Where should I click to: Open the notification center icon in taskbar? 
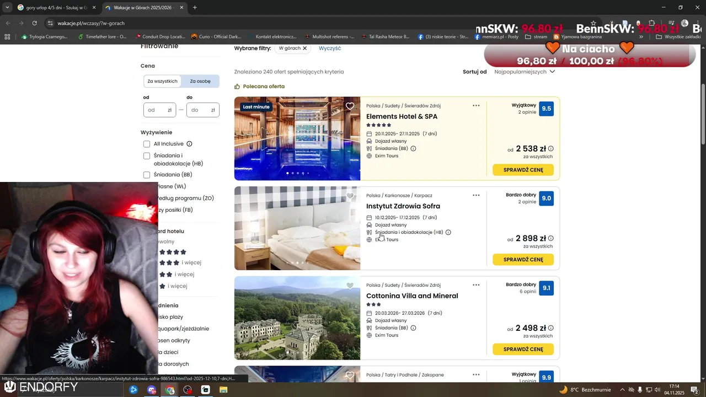tap(695, 390)
